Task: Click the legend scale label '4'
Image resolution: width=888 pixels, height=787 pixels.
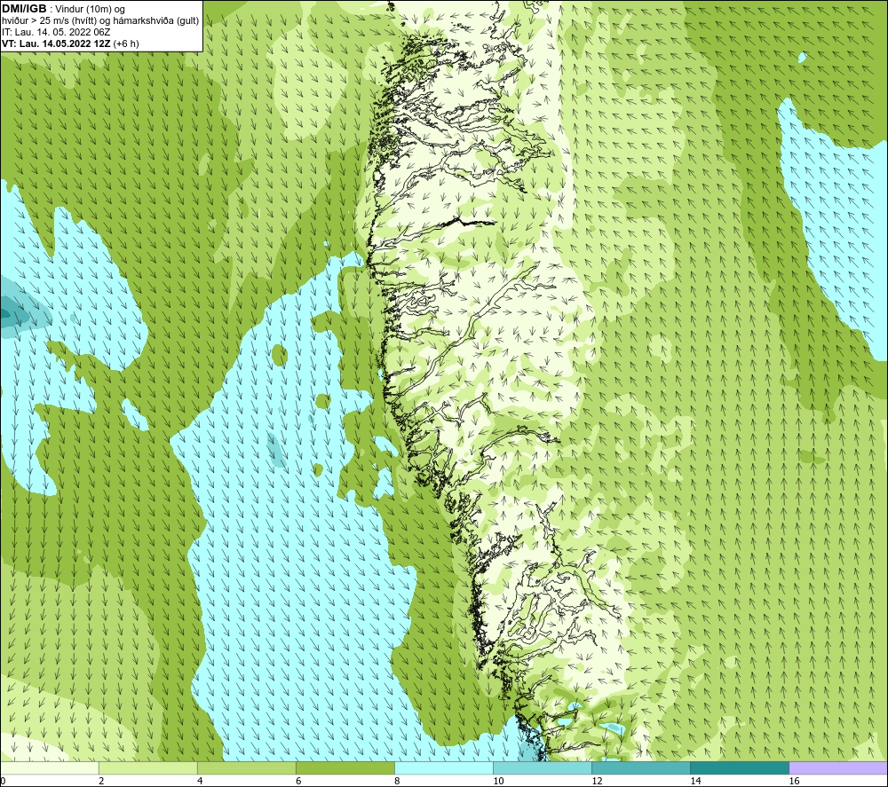Action: [200, 781]
